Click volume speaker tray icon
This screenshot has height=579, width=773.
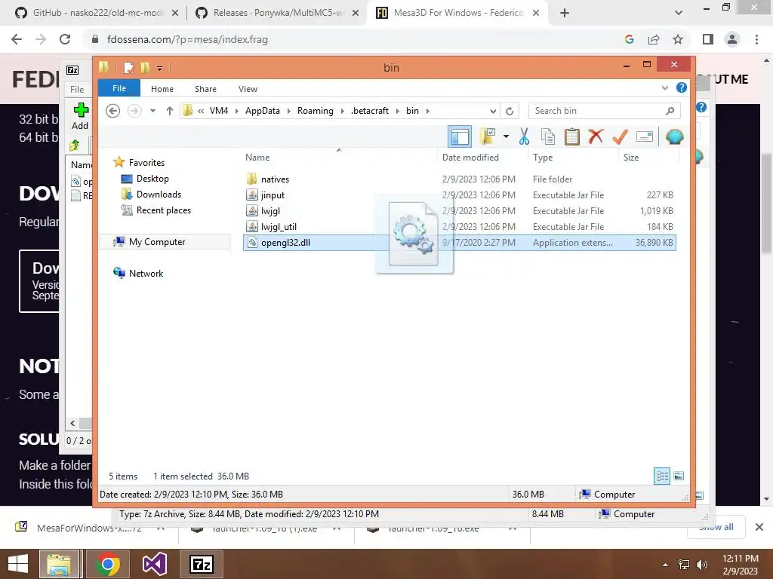point(701,564)
